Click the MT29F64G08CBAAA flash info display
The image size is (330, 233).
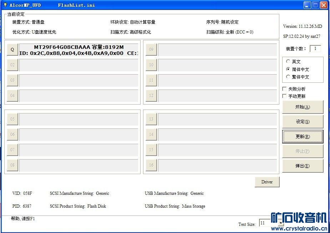[79, 50]
